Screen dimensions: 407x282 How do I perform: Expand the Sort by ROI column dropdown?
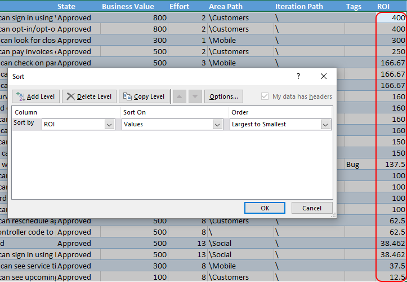click(x=110, y=124)
